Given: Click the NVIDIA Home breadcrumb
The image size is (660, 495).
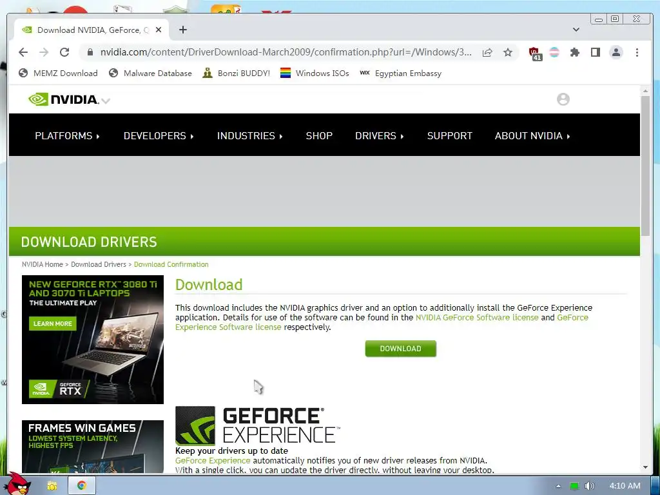Looking at the screenshot, I should (x=42, y=264).
